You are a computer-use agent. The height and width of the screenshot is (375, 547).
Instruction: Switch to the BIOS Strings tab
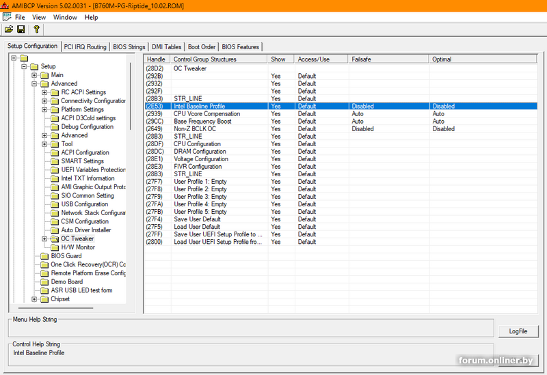tap(129, 47)
